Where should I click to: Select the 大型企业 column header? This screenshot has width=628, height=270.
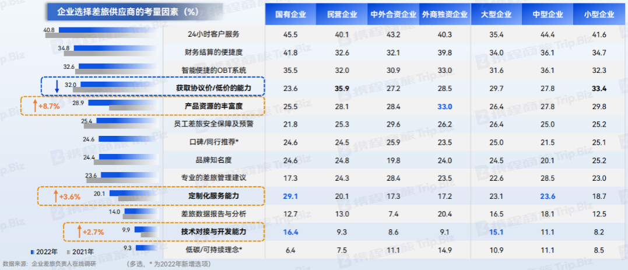[x=497, y=15]
